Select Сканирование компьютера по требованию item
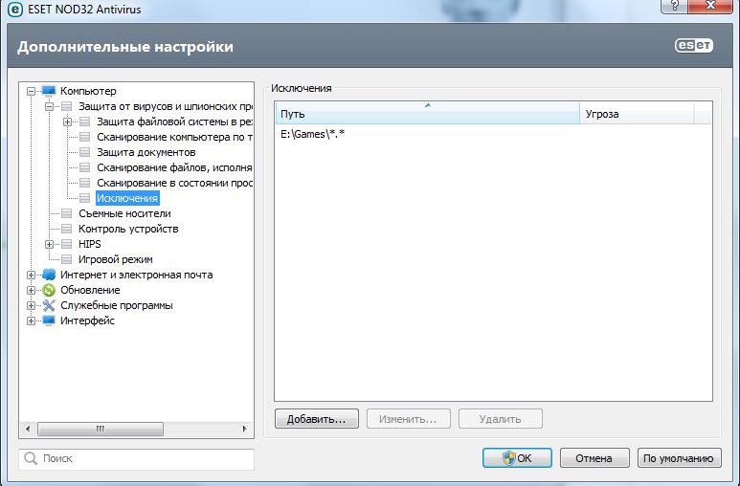 click(174, 138)
